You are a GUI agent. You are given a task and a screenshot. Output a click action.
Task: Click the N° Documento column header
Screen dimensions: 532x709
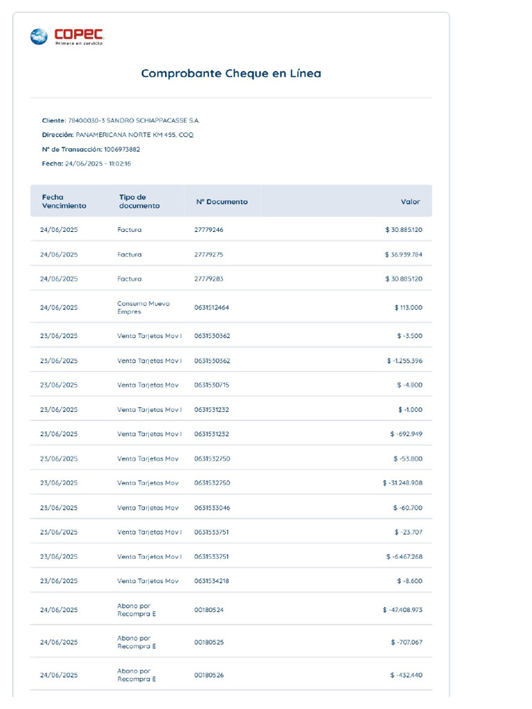[222, 202]
